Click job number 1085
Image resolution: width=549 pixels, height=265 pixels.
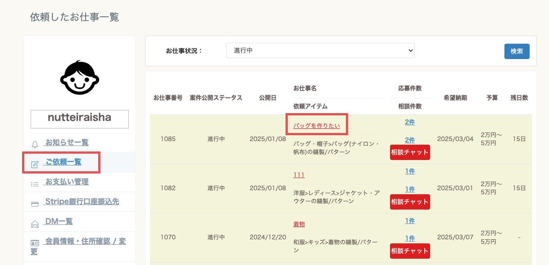click(168, 139)
